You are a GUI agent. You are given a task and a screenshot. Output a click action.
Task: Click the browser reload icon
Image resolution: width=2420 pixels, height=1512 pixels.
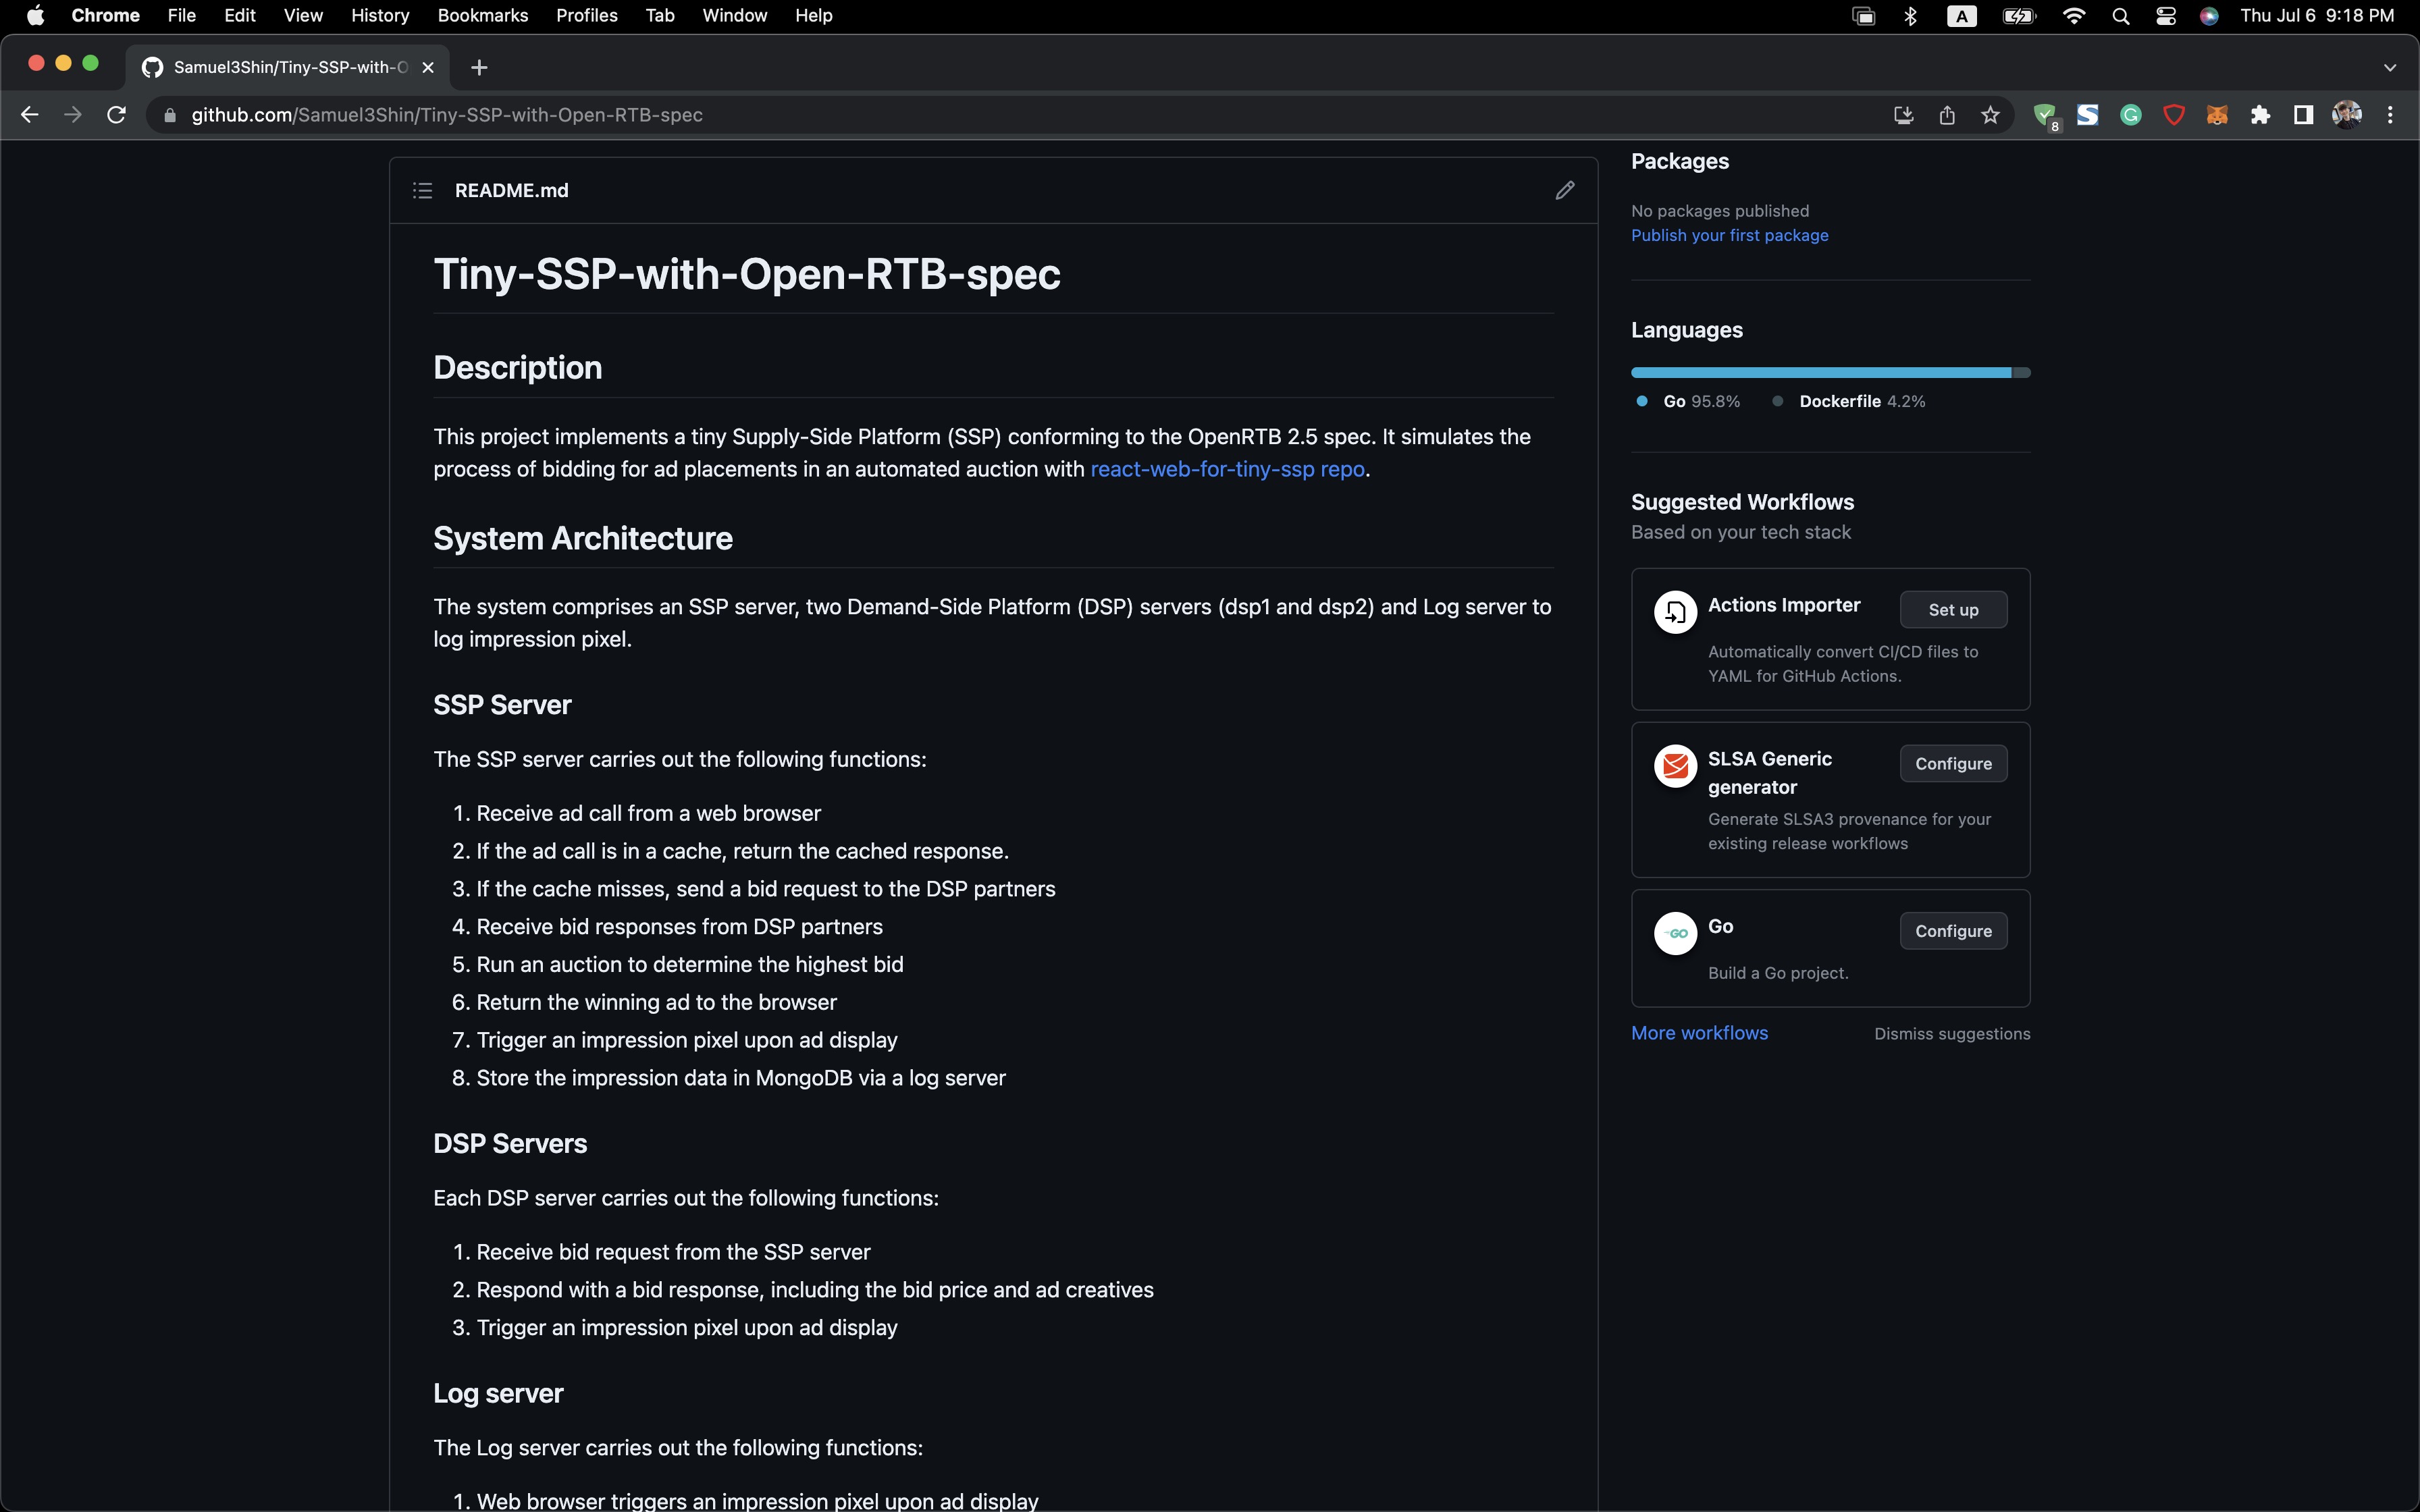(x=116, y=115)
